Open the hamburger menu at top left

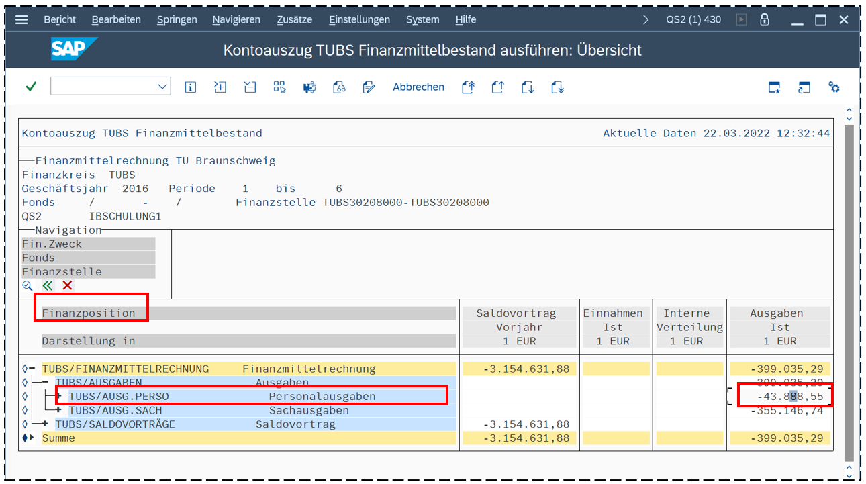pyautogui.click(x=21, y=19)
